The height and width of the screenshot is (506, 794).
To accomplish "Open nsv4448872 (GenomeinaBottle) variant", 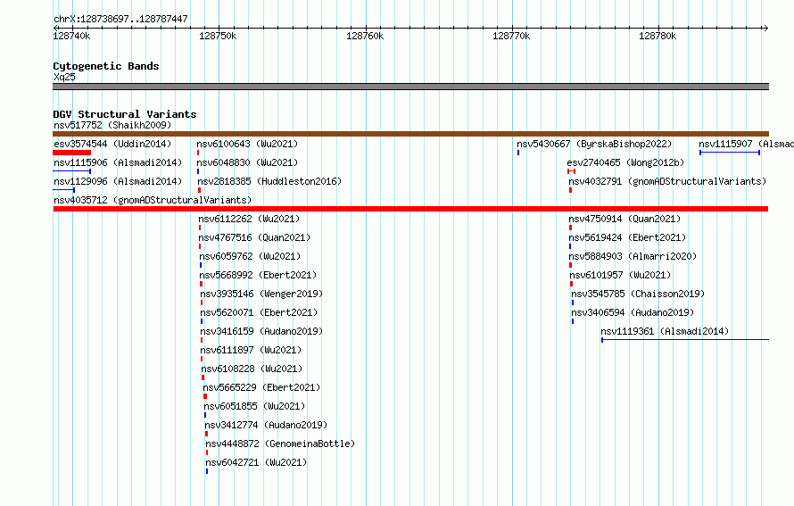I will (280, 444).
